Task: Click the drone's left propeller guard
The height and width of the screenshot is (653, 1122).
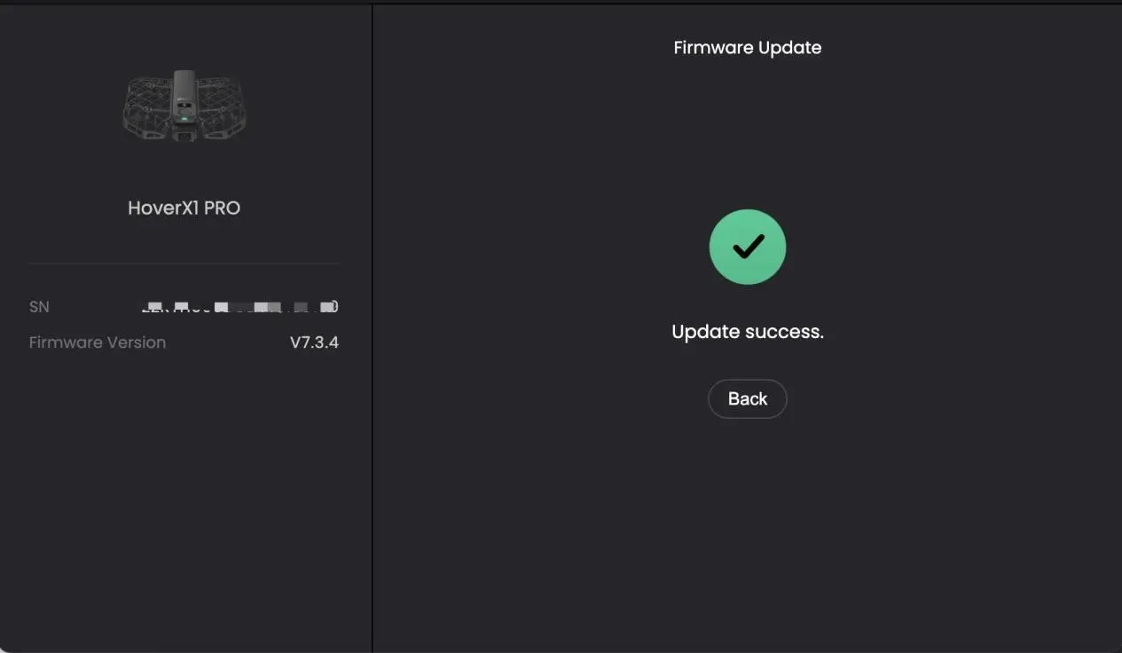Action: click(x=147, y=107)
